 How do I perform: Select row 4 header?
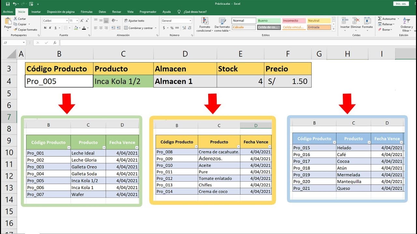point(9,81)
